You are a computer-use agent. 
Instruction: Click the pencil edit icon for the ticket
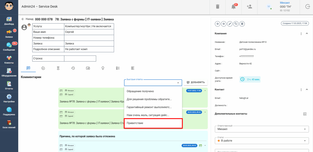tap(230, 24)
